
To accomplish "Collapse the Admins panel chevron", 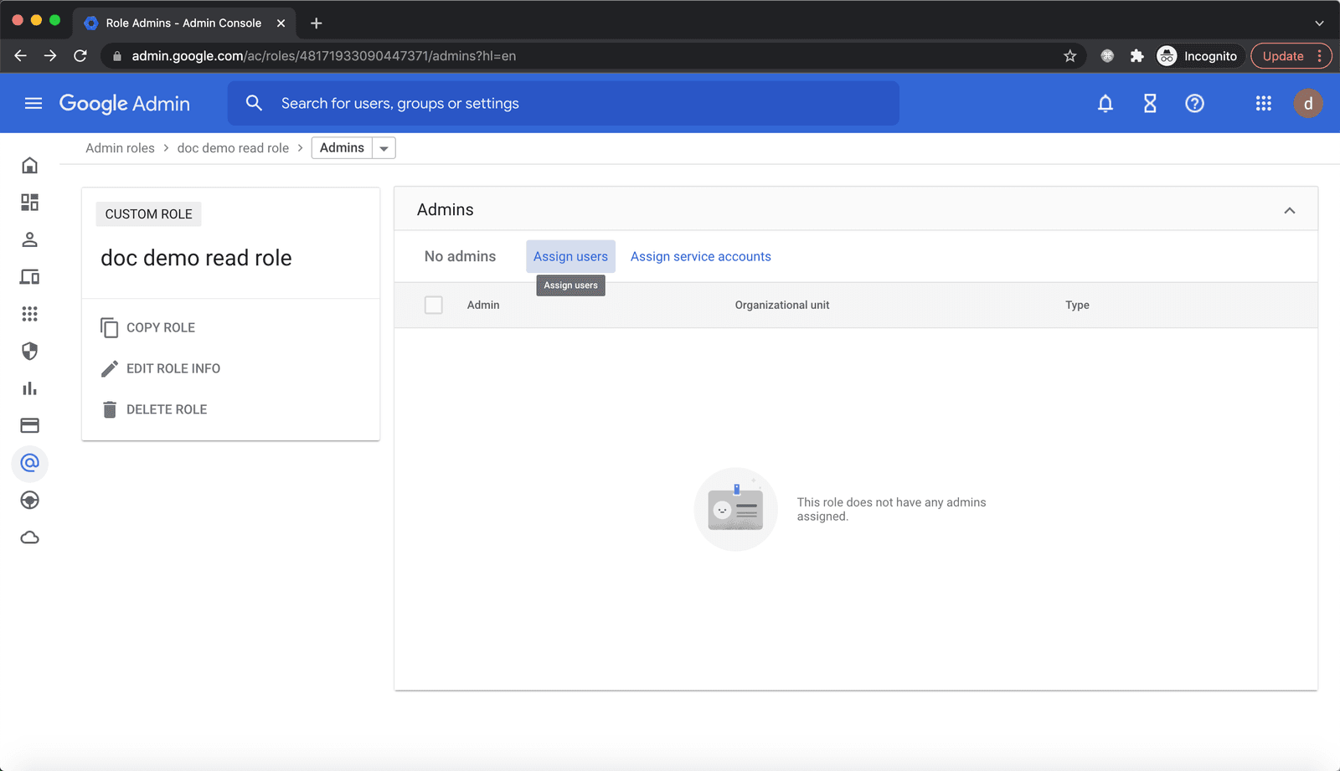I will 1290,210.
